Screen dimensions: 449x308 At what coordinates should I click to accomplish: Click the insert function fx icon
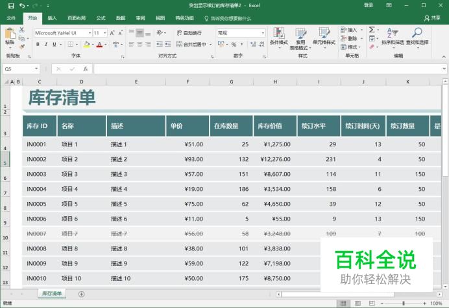click(86, 69)
